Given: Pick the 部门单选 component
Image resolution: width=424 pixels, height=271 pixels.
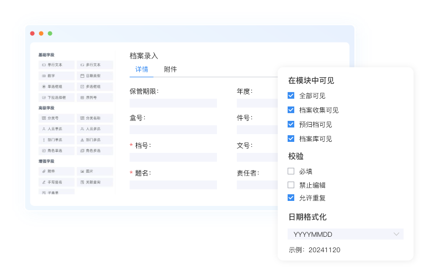Looking at the screenshot, I should coord(56,140).
